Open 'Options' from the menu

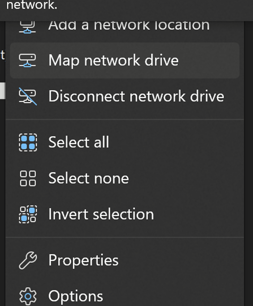(75, 296)
